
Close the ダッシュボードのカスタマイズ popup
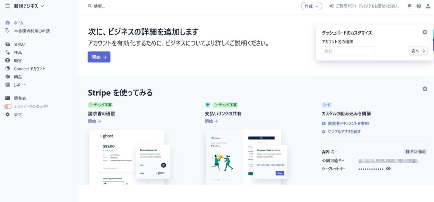coord(425,32)
